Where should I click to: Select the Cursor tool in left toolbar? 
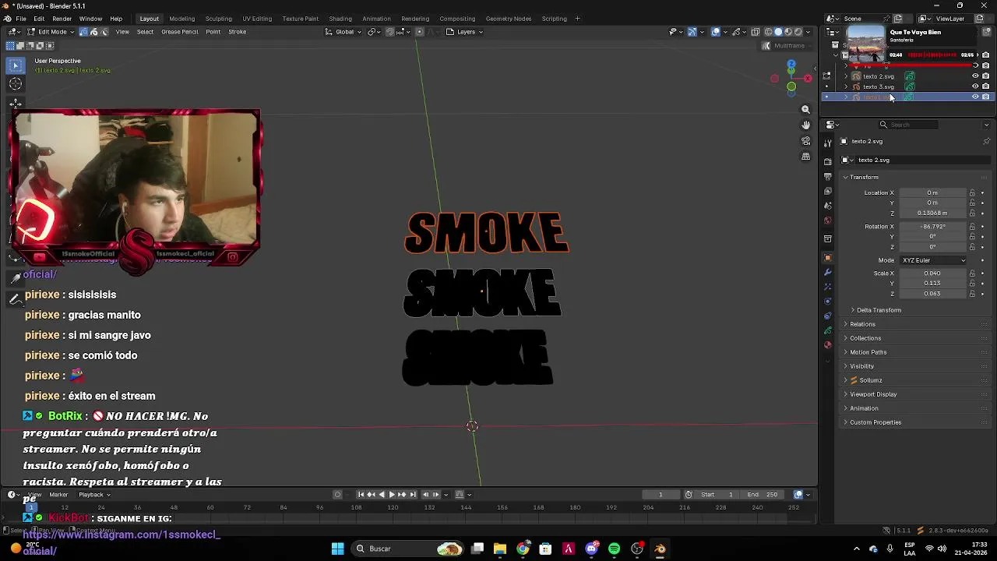[x=16, y=84]
